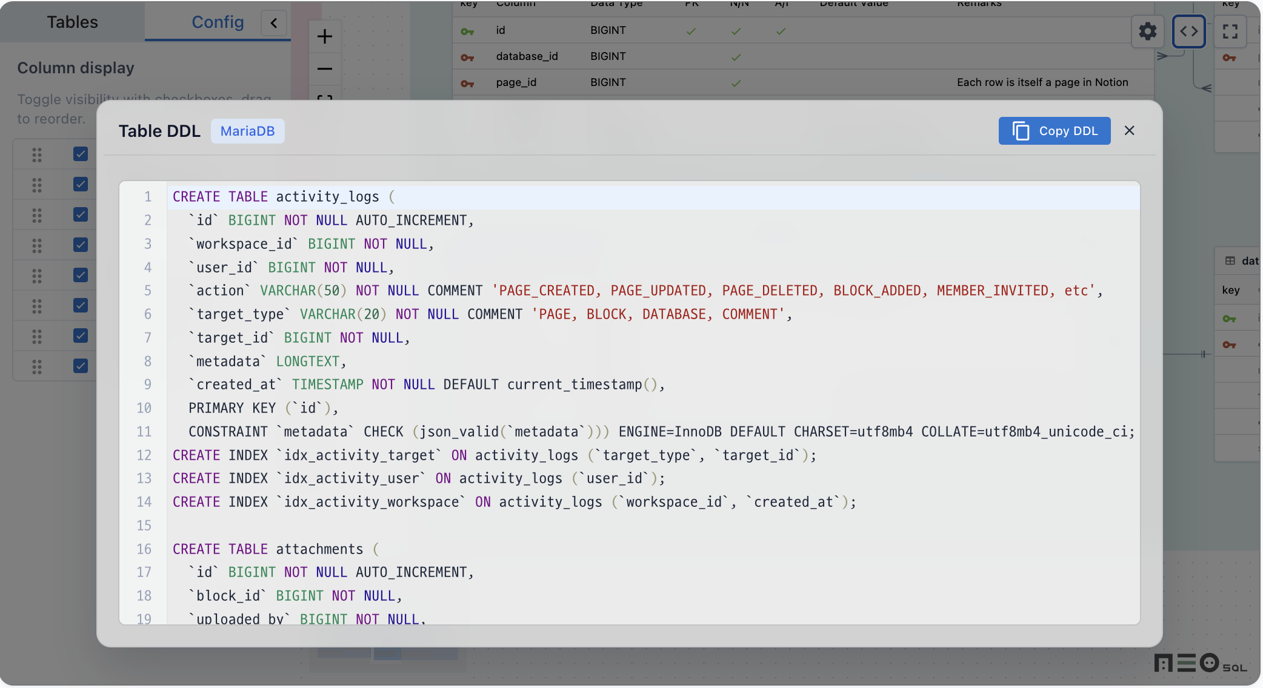
Task: Click the `target_type` VARCHAR(20) line
Action: pyautogui.click(x=653, y=314)
